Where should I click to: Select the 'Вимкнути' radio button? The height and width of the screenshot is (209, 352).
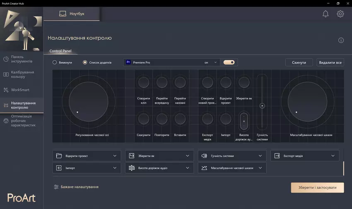click(55, 62)
